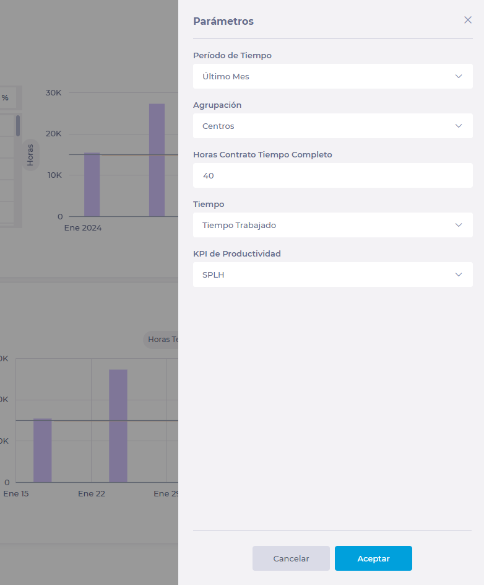Open the Agrupación dropdown chevron
The image size is (484, 585).
tap(459, 126)
